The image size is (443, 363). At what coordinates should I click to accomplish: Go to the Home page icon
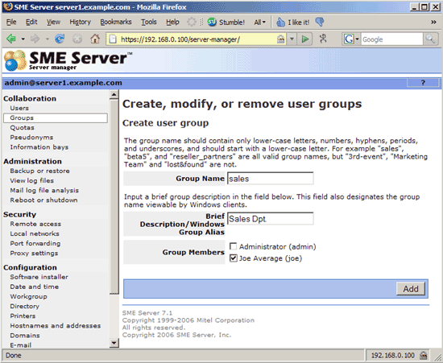pos(95,39)
